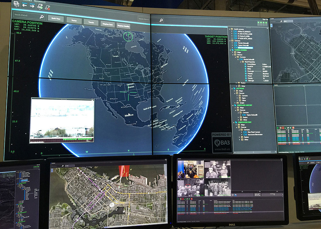
Task: Adjust the PanAngle slider line
Action: pos(258,71)
